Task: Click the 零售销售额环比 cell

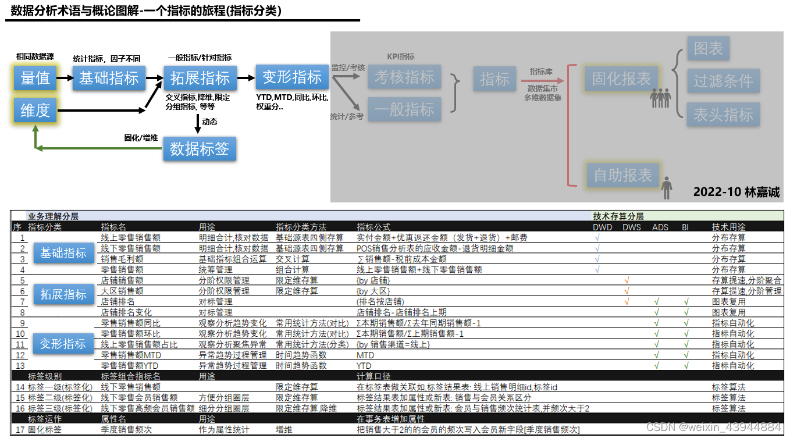Action: (130, 334)
